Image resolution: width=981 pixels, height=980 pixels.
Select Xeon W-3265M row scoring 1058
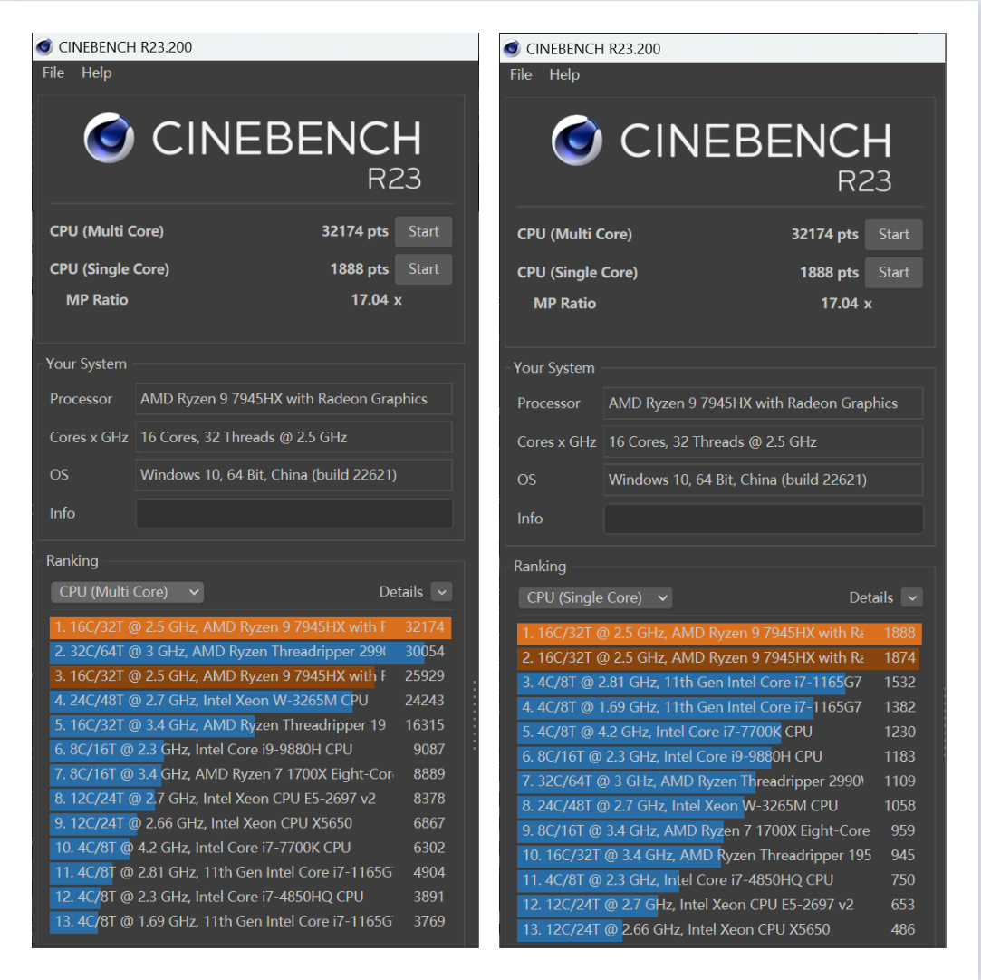[719, 806]
